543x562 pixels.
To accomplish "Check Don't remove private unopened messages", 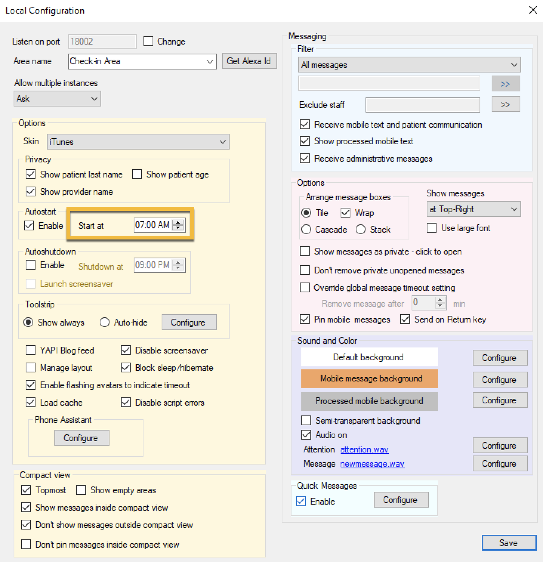I will pyautogui.click(x=305, y=270).
